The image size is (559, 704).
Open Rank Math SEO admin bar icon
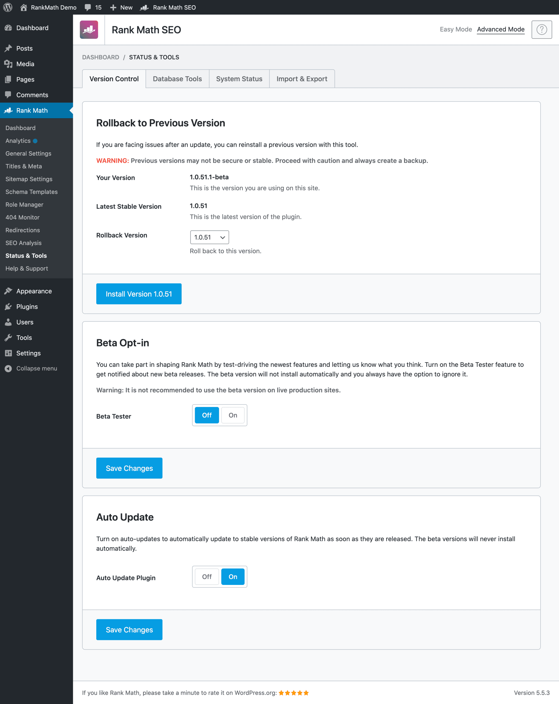144,7
